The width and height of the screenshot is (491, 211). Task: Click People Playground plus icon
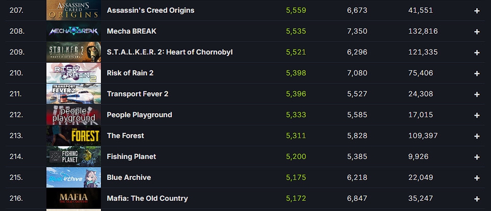477,115
